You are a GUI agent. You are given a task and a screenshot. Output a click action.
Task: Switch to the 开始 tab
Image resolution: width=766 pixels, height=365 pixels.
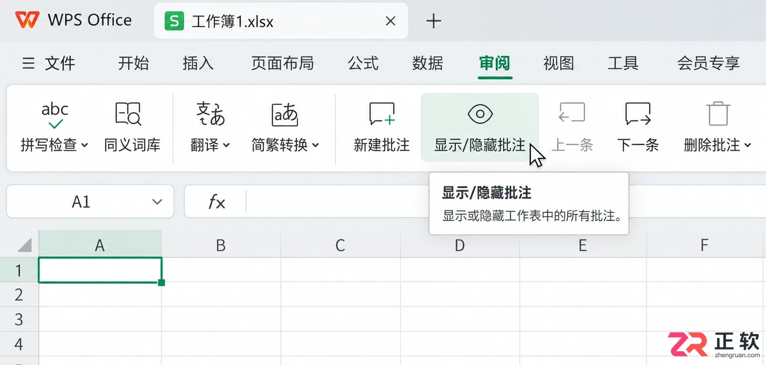[134, 63]
